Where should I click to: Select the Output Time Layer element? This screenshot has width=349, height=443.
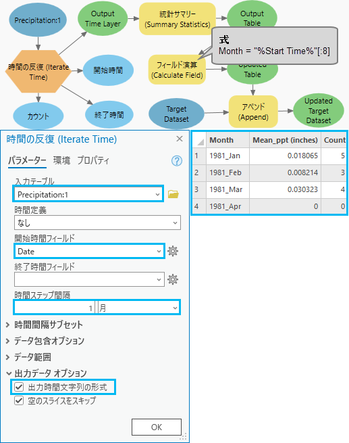coord(103,19)
